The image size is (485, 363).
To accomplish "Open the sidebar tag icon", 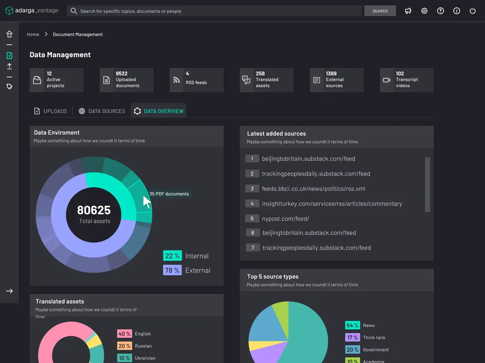I will tap(9, 87).
